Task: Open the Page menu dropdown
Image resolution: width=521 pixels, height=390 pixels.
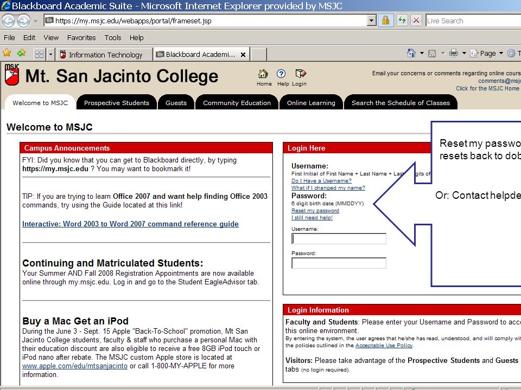Action: tap(487, 54)
